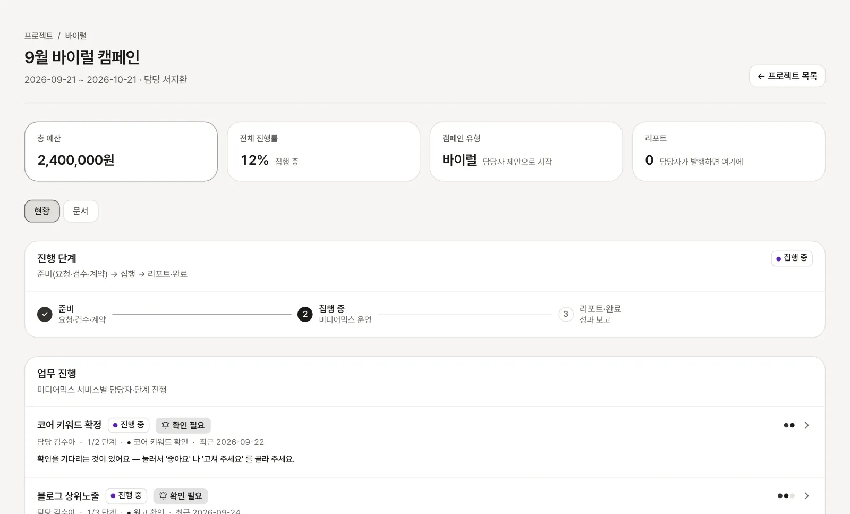The width and height of the screenshot is (850, 514).
Task: Click the bell 확인 필요 badge for 블로그 상위노출
Action: tap(181, 496)
